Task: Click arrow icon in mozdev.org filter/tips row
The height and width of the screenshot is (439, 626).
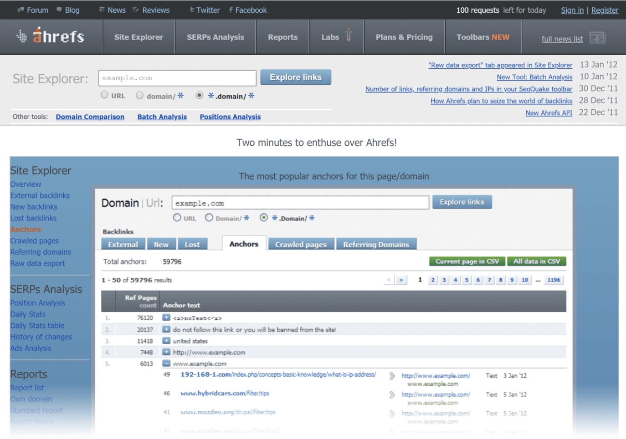Action: 392,413
